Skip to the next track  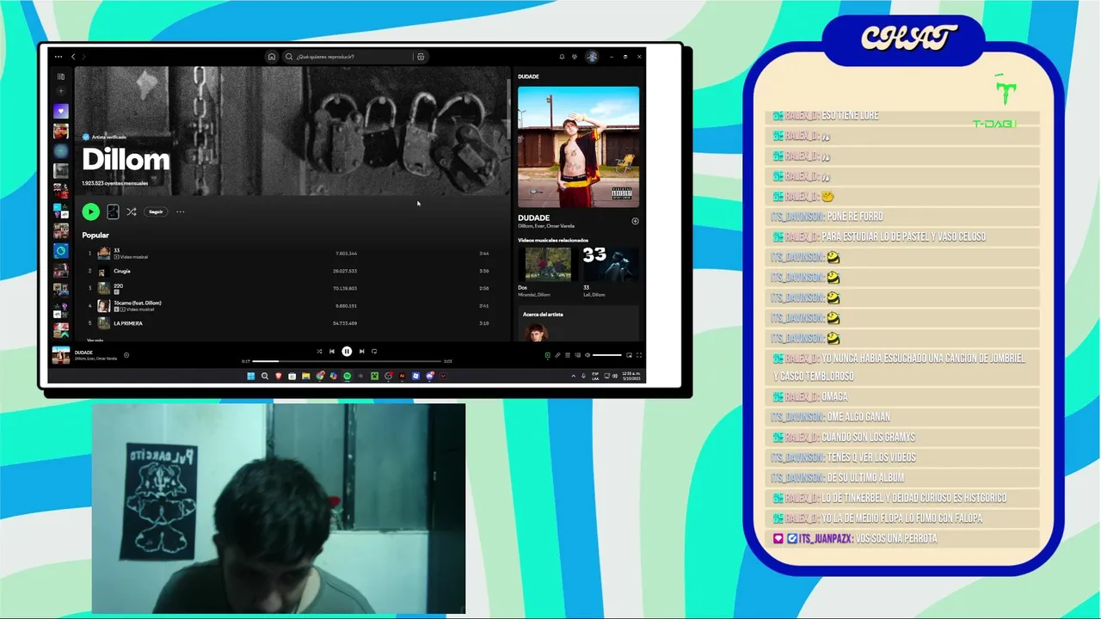click(x=361, y=351)
